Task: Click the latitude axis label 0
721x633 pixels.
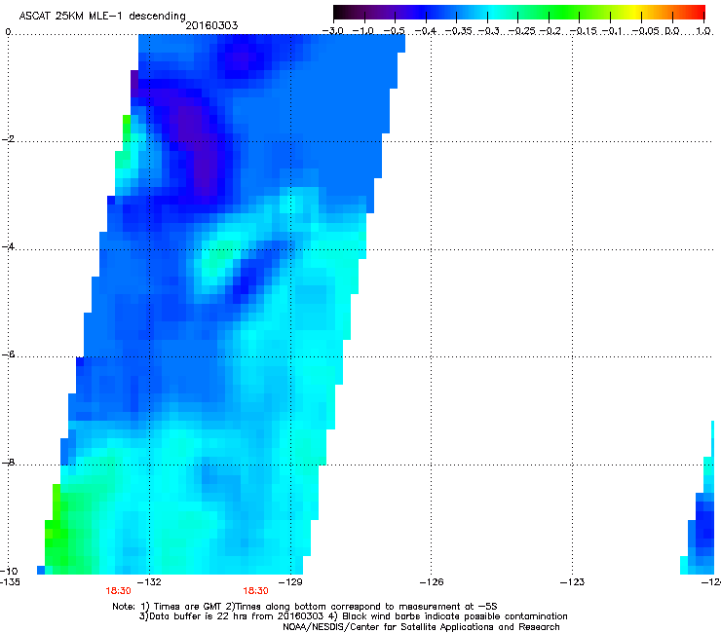Action: click(8, 32)
